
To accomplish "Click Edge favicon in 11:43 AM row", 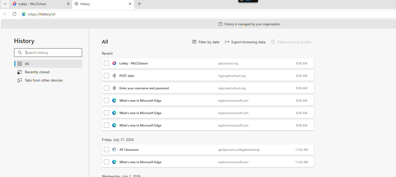I will point(114,162).
